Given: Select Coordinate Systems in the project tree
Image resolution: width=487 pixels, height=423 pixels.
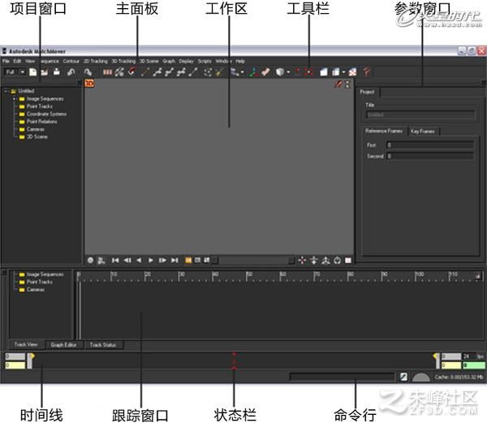Looking at the screenshot, I should coord(46,114).
